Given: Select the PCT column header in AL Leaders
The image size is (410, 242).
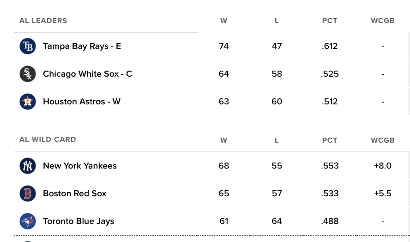Looking at the screenshot, I should [x=330, y=21].
